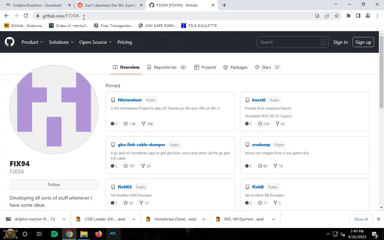
Task: Switch to Repositories tab
Action: [166, 67]
